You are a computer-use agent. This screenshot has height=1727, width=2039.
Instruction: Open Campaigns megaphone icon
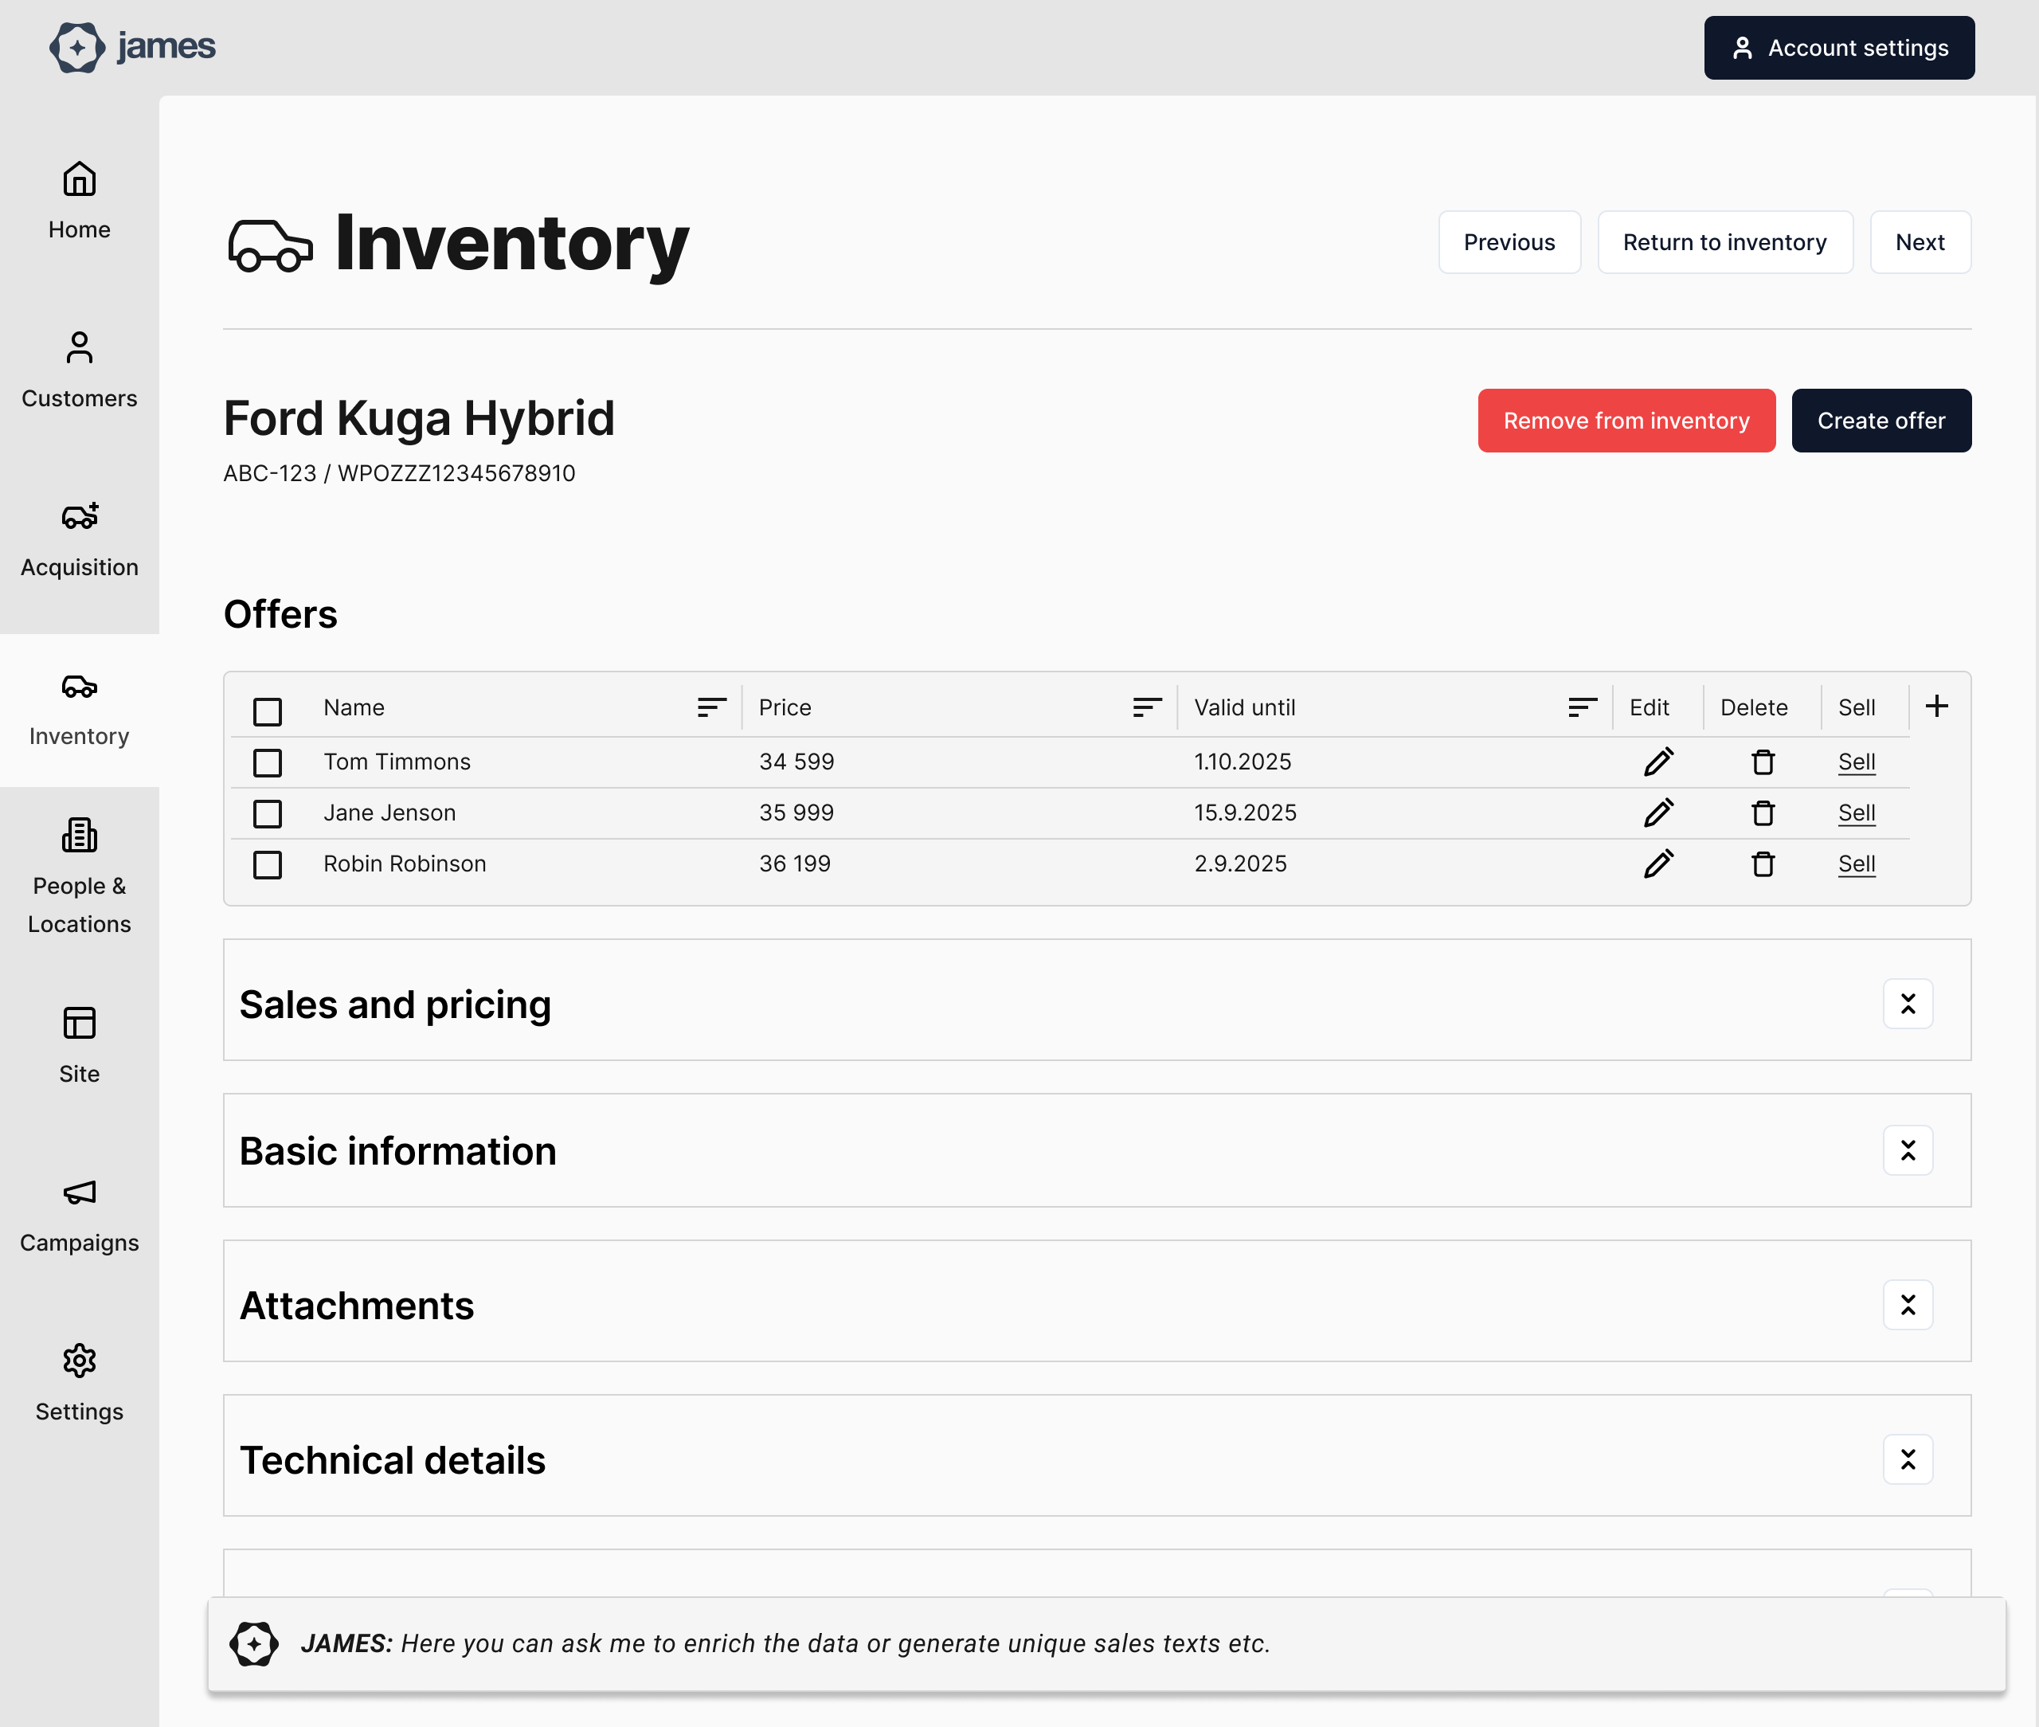tap(80, 1192)
